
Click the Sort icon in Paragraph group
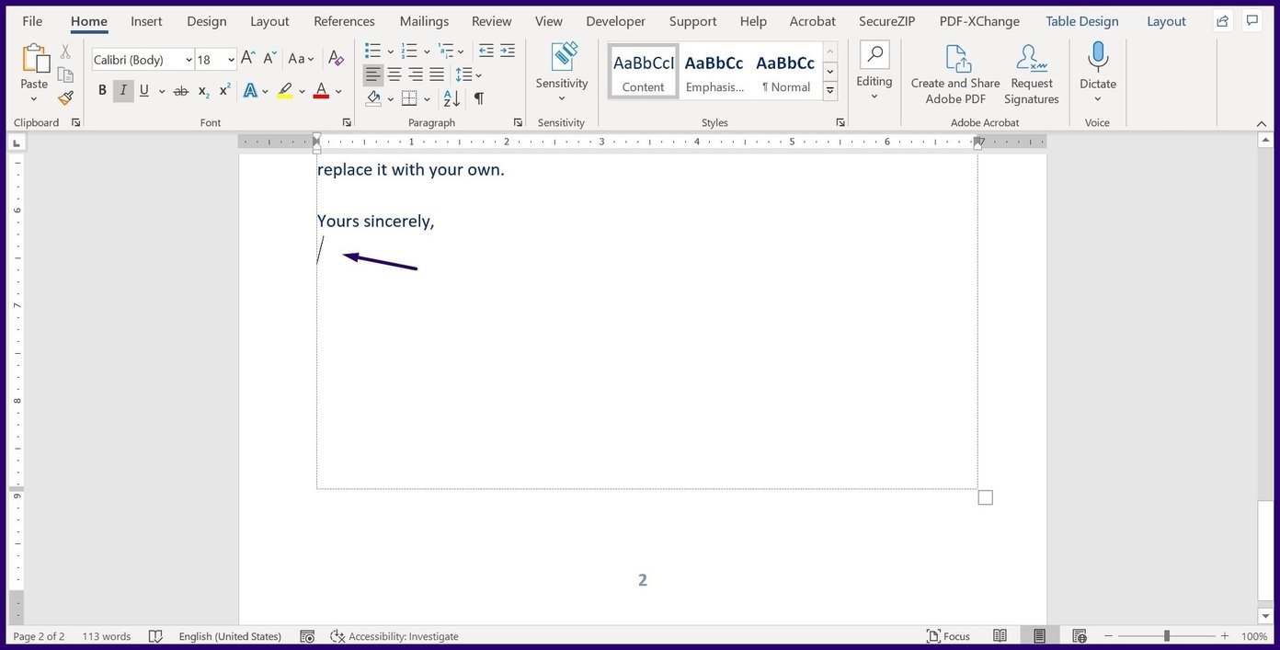pos(451,98)
